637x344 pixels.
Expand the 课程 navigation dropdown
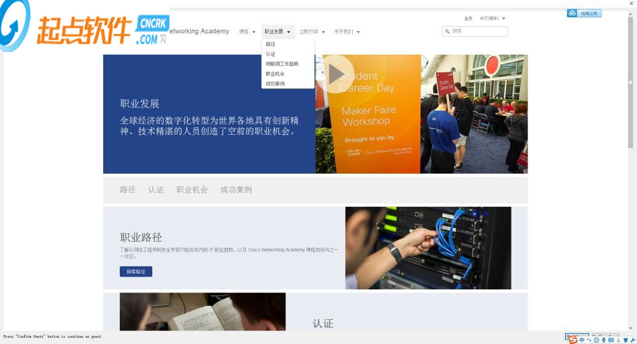pyautogui.click(x=247, y=32)
